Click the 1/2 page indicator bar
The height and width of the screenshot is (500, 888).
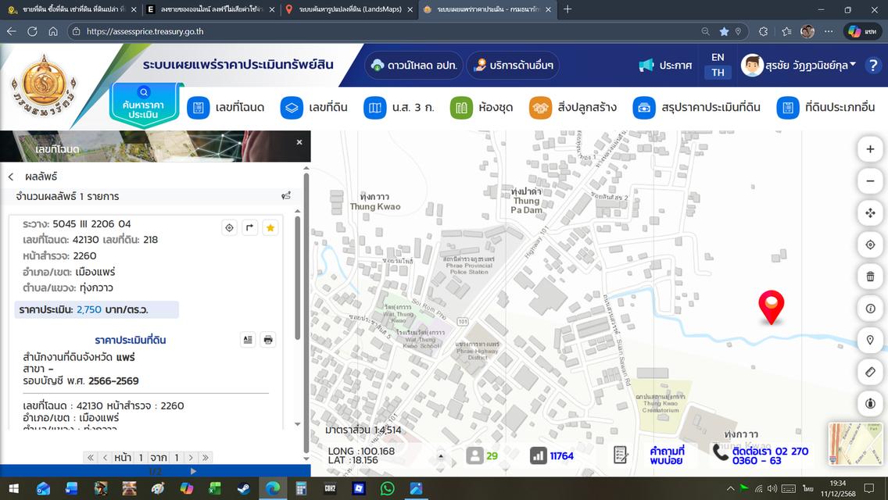point(155,470)
